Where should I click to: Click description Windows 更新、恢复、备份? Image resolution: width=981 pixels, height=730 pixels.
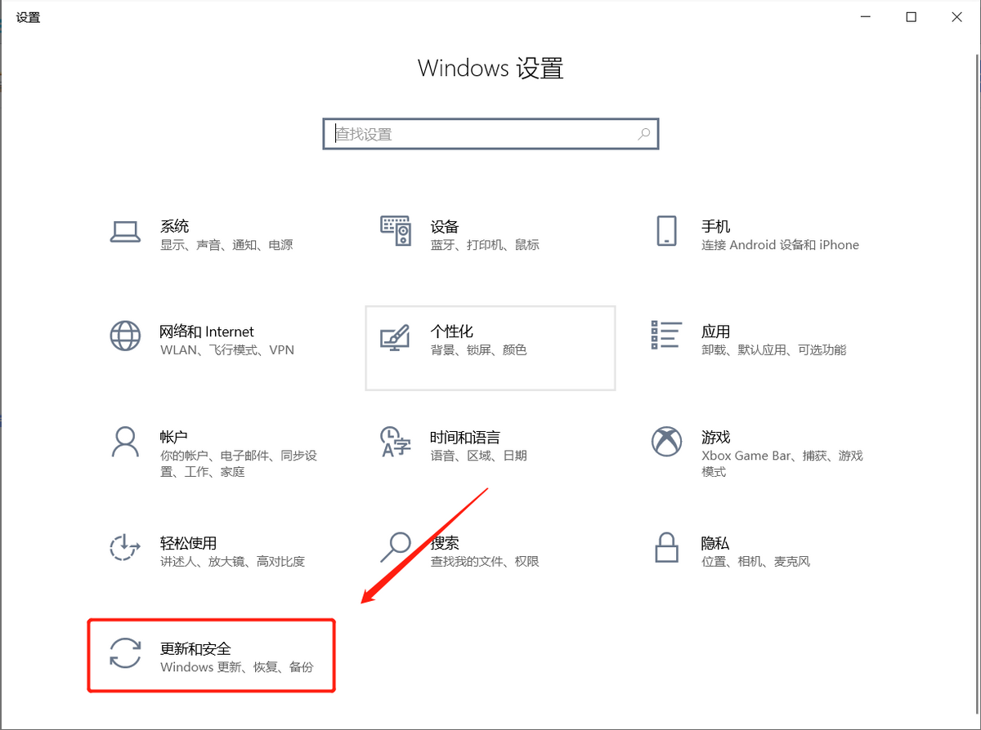tap(237, 667)
